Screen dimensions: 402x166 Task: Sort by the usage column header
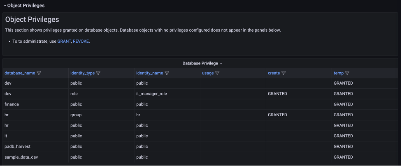[208, 73]
